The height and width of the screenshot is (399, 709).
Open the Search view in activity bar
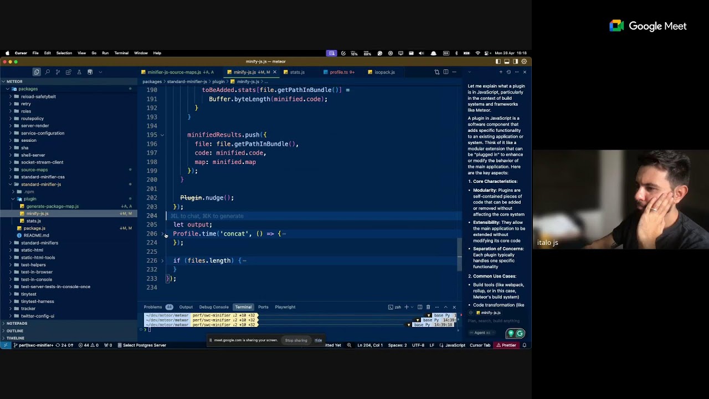(x=47, y=72)
